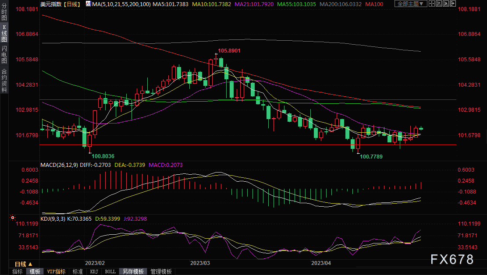This screenshot has height=275, width=487.
Task: Click the MA5:101.7383 value
Action: [x=170, y=4]
